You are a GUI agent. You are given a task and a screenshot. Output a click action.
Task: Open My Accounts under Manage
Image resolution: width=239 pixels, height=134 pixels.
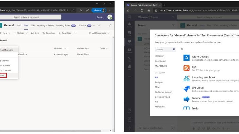[161, 66]
